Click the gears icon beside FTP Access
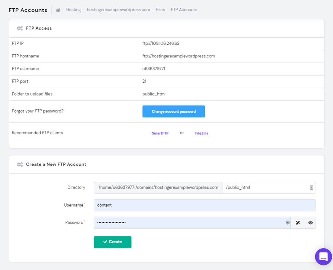 click(20, 28)
